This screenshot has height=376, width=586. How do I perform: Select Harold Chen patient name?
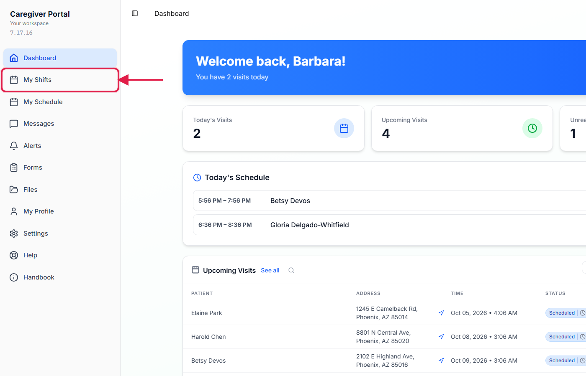click(x=208, y=337)
